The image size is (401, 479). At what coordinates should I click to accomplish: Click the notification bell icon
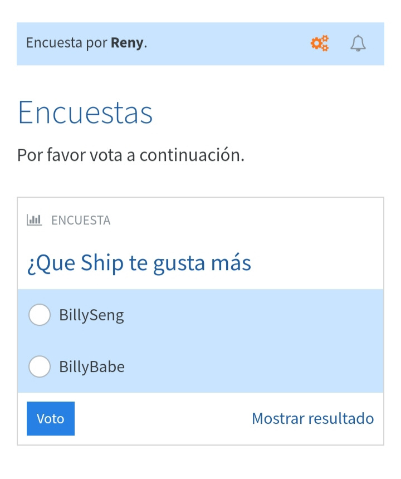[358, 43]
